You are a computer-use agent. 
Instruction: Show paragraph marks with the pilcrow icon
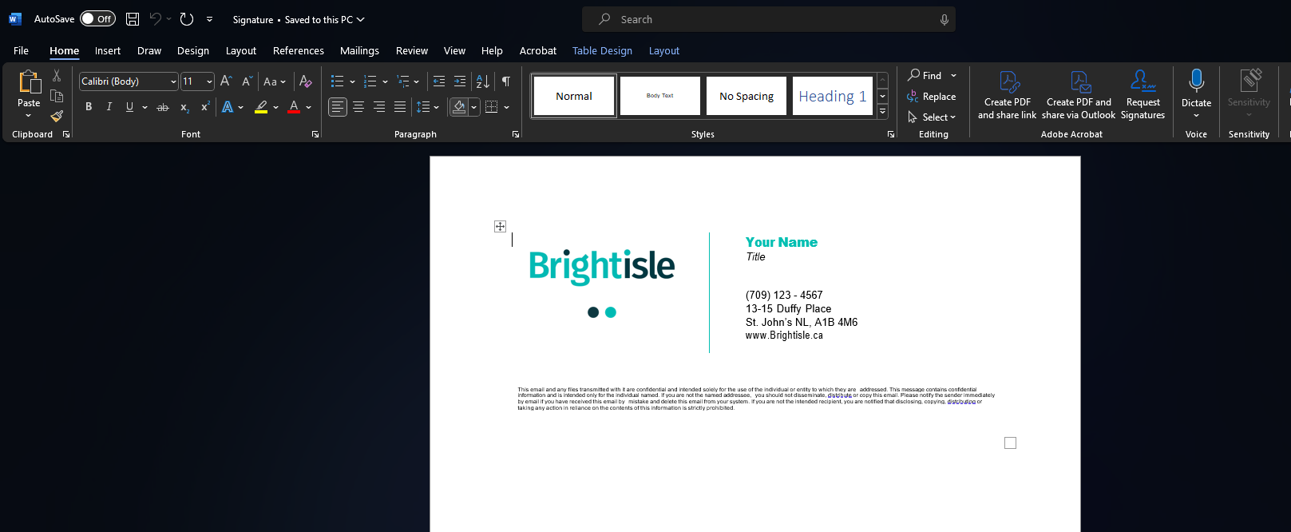(x=506, y=81)
